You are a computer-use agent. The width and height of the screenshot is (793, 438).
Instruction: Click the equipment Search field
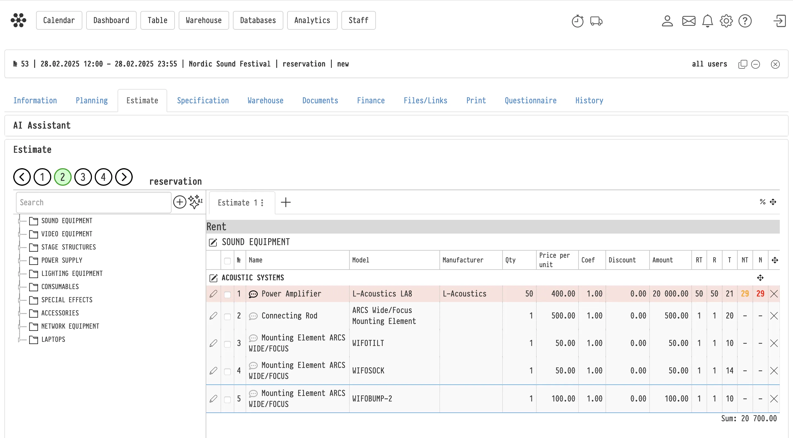94,203
